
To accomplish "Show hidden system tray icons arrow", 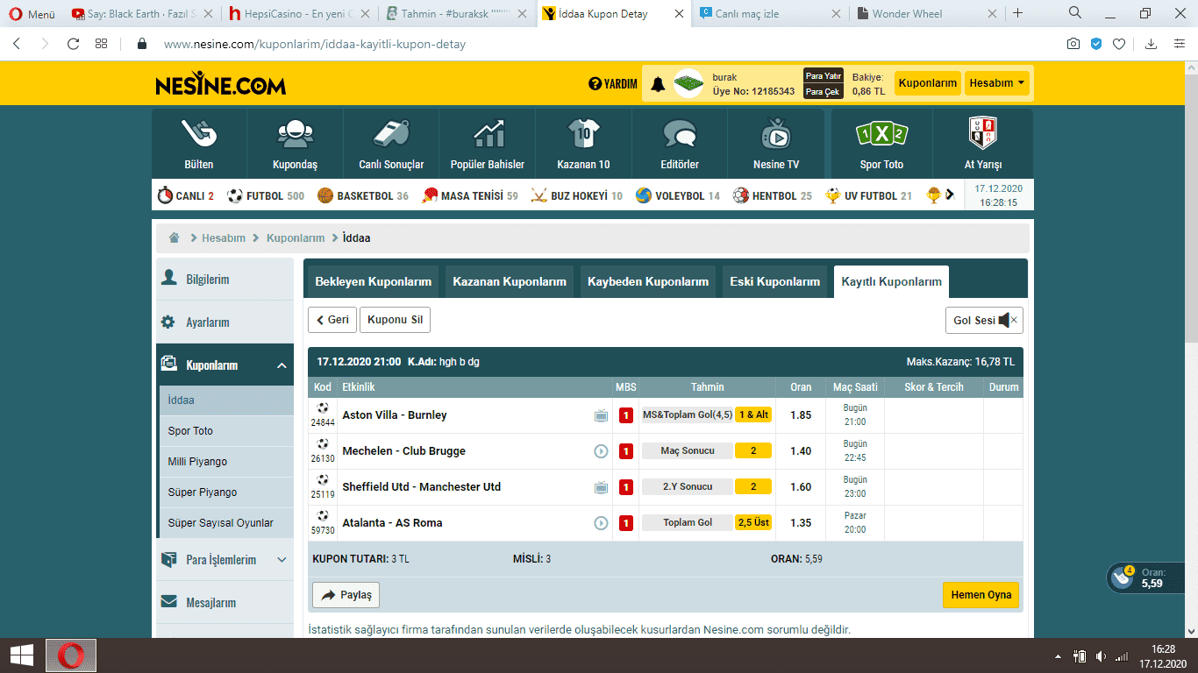I will point(1059,655).
